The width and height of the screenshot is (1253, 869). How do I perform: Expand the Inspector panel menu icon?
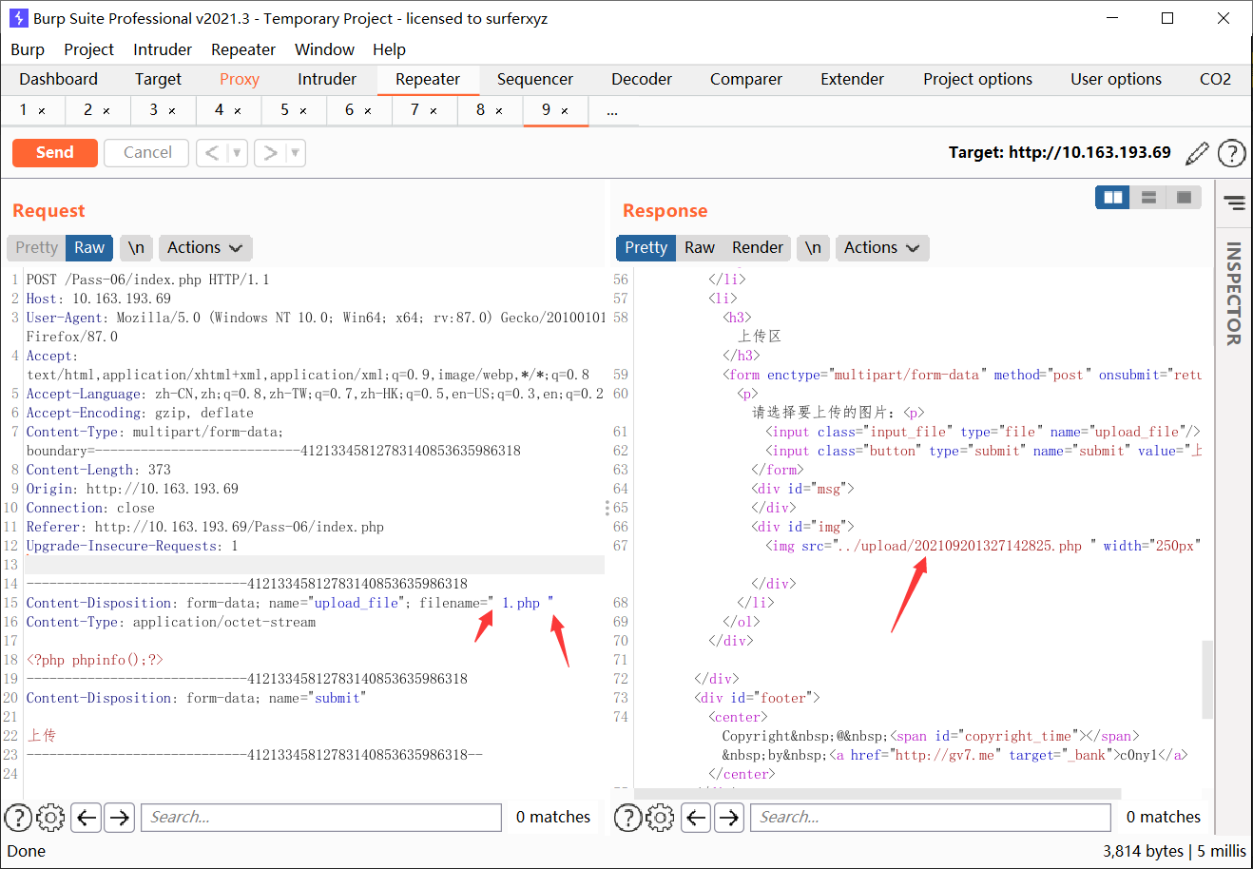(x=1234, y=203)
